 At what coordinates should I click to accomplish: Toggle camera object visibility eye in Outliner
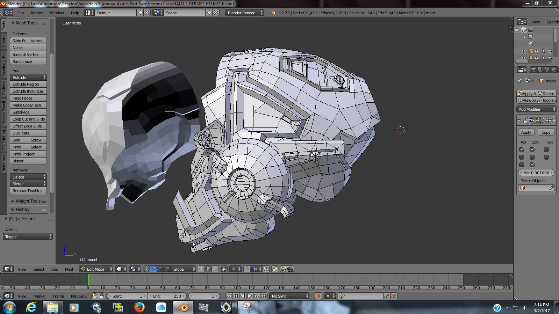coord(536,51)
